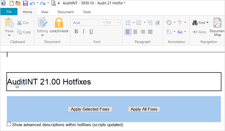Click the circle annotation icon
This screenshot has height=131, width=225.
pos(169,23)
